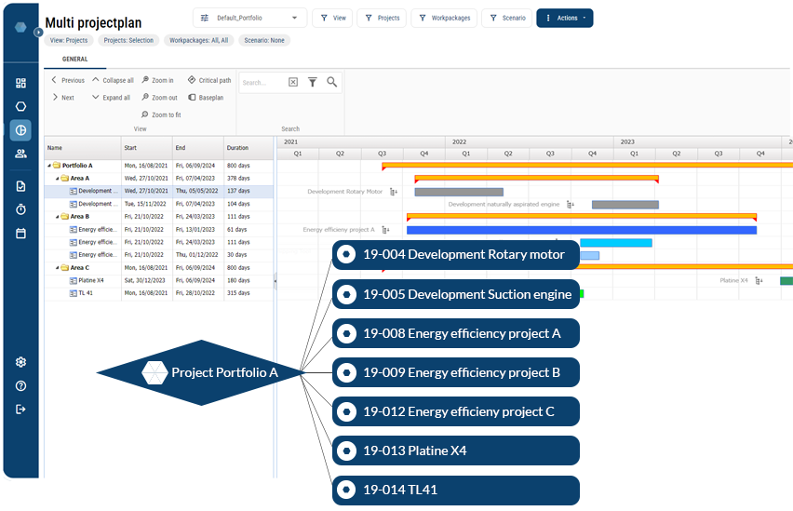Click the settings gear in the sidebar

20,362
